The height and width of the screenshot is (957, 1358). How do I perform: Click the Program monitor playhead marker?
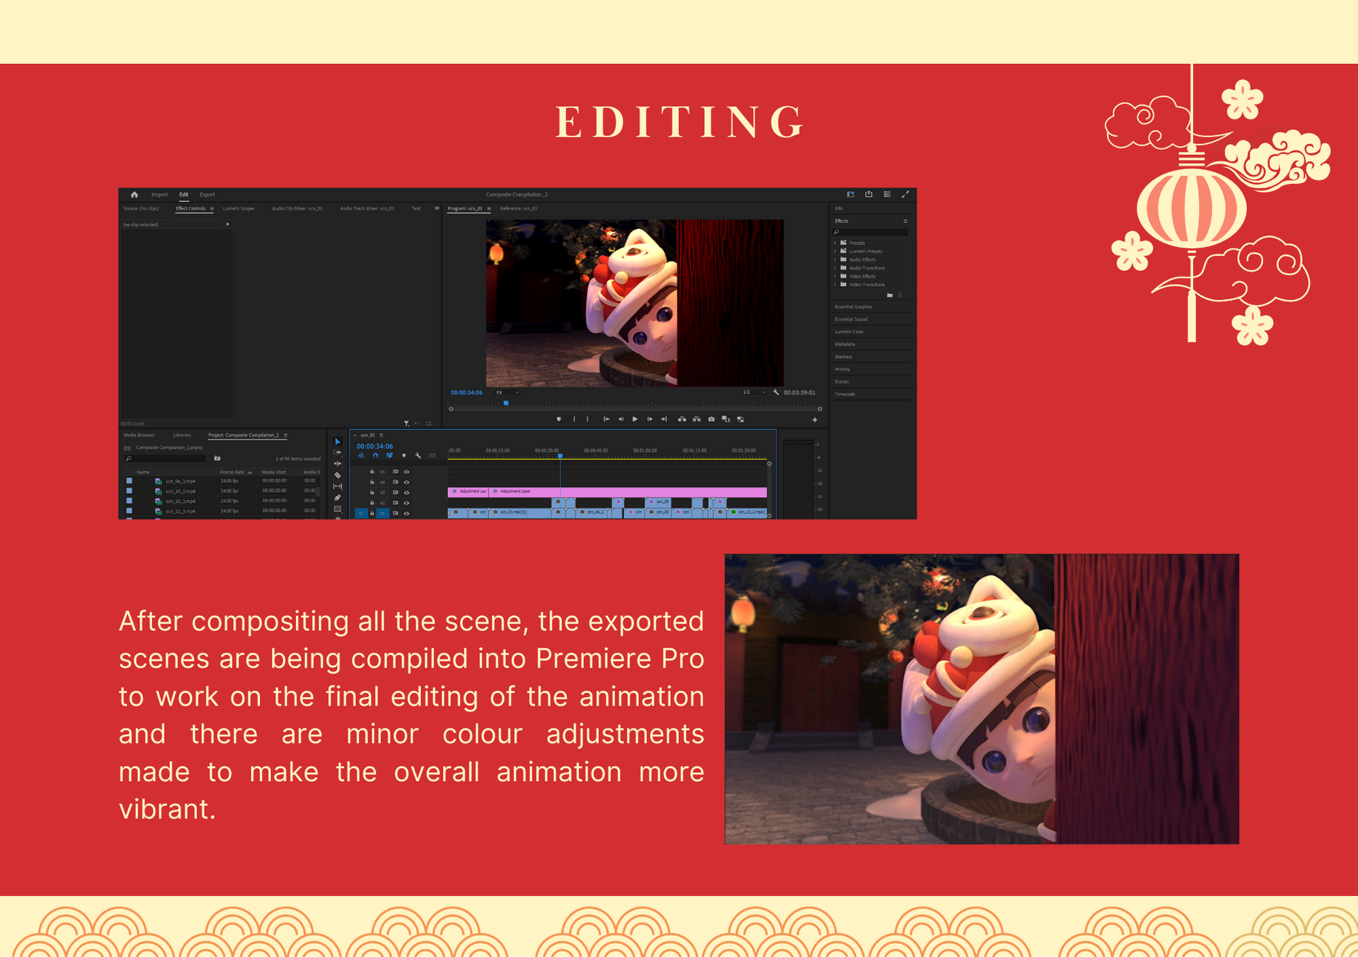tap(506, 403)
